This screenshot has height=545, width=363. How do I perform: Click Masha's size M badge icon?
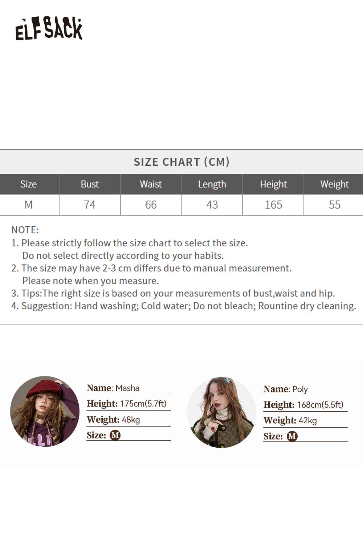point(115,435)
